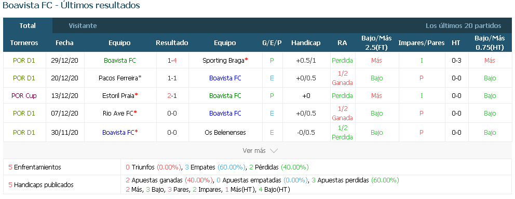The height and width of the screenshot is (199, 515).
Task: Click the Ver más text
Action: click(254, 151)
